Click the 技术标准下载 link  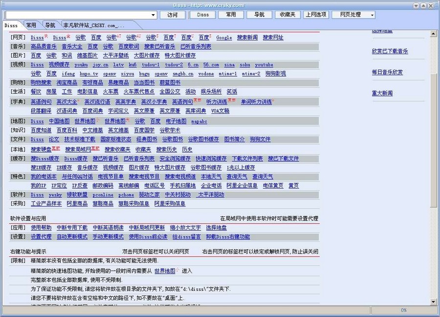[80, 139]
